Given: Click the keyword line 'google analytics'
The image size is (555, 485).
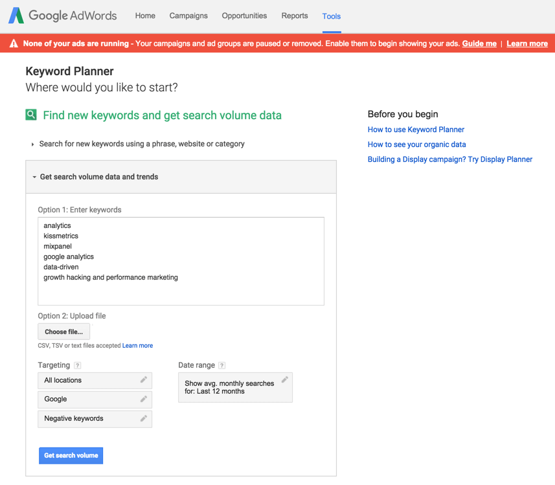Looking at the screenshot, I should (x=69, y=256).
